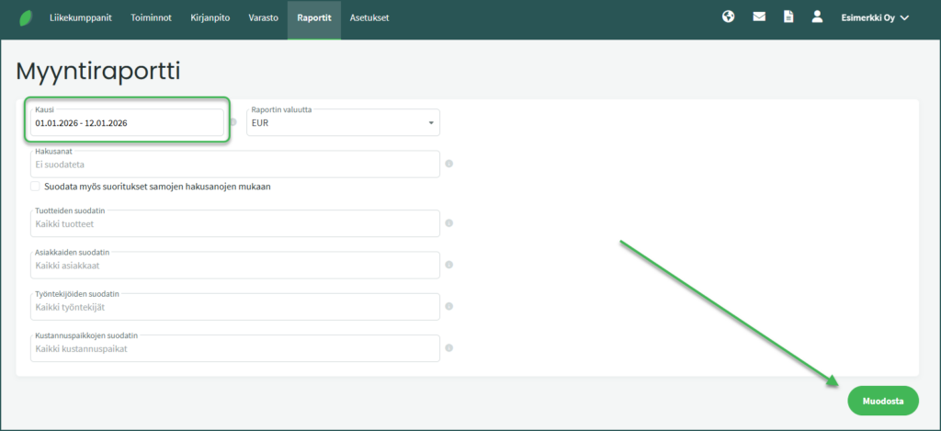The width and height of the screenshot is (941, 431).
Task: Enable 'Suodata myös suoritukset' checkbox
Action: click(35, 187)
